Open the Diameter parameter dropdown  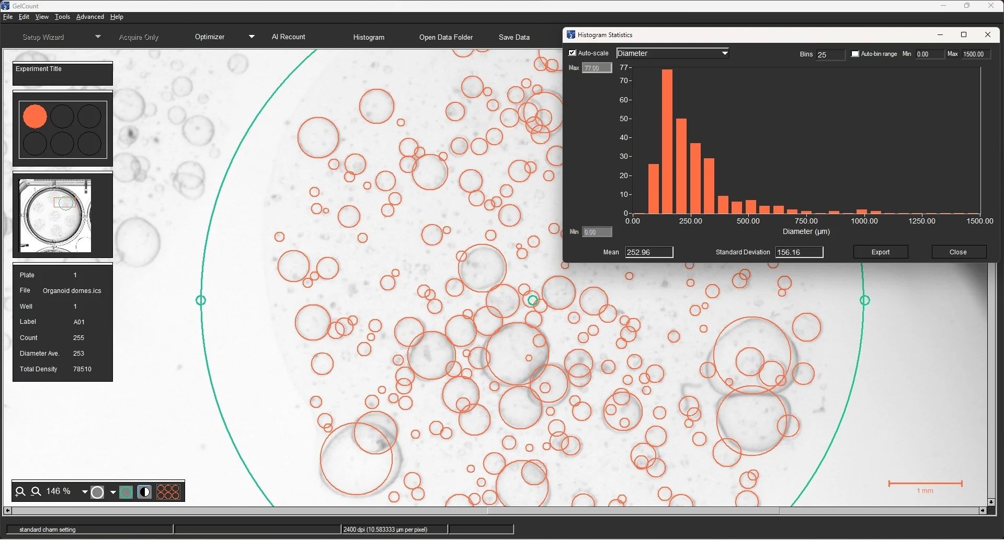pos(673,53)
